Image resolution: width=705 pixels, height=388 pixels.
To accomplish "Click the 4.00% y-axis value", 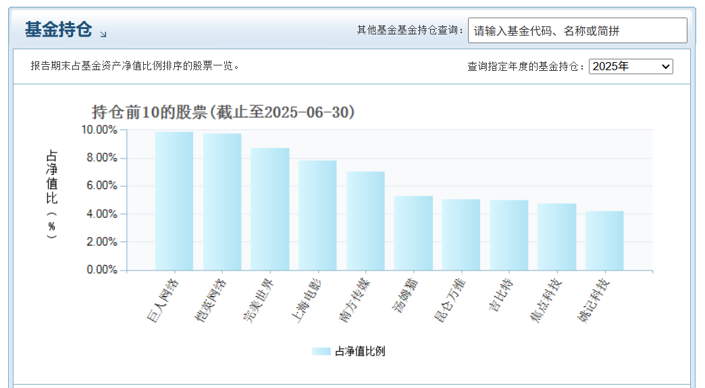I will coord(101,214).
